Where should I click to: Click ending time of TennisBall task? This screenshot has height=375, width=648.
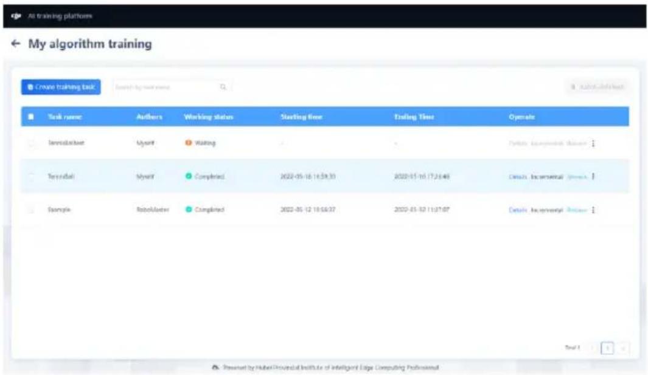[422, 176]
